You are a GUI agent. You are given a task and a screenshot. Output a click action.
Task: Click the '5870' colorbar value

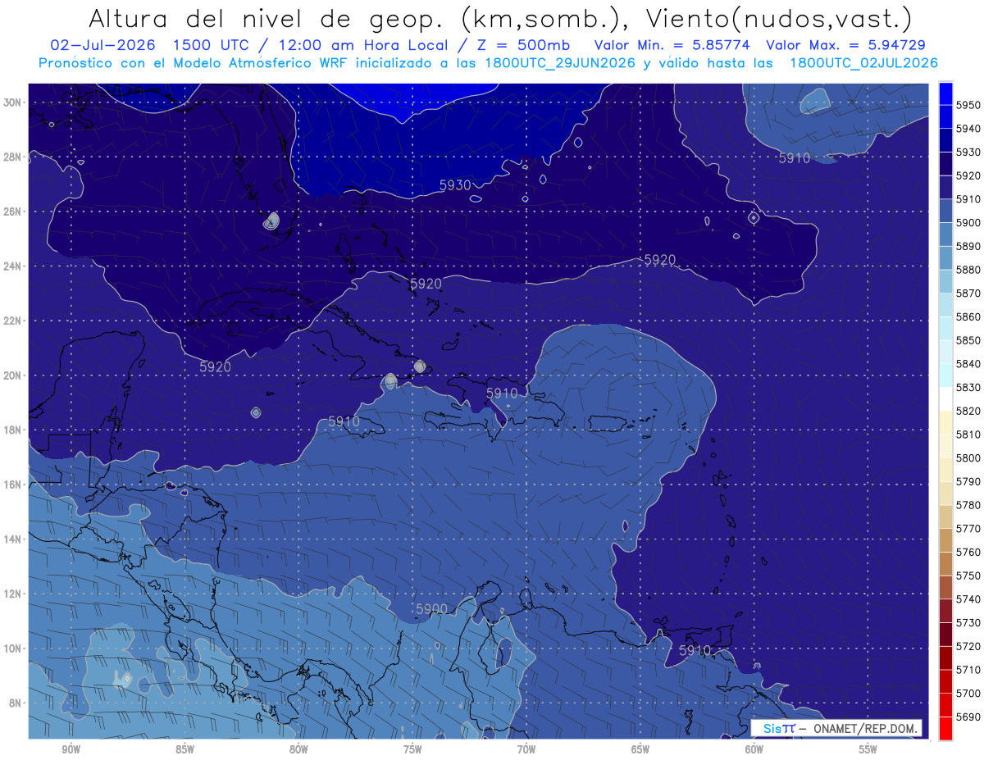tap(968, 293)
